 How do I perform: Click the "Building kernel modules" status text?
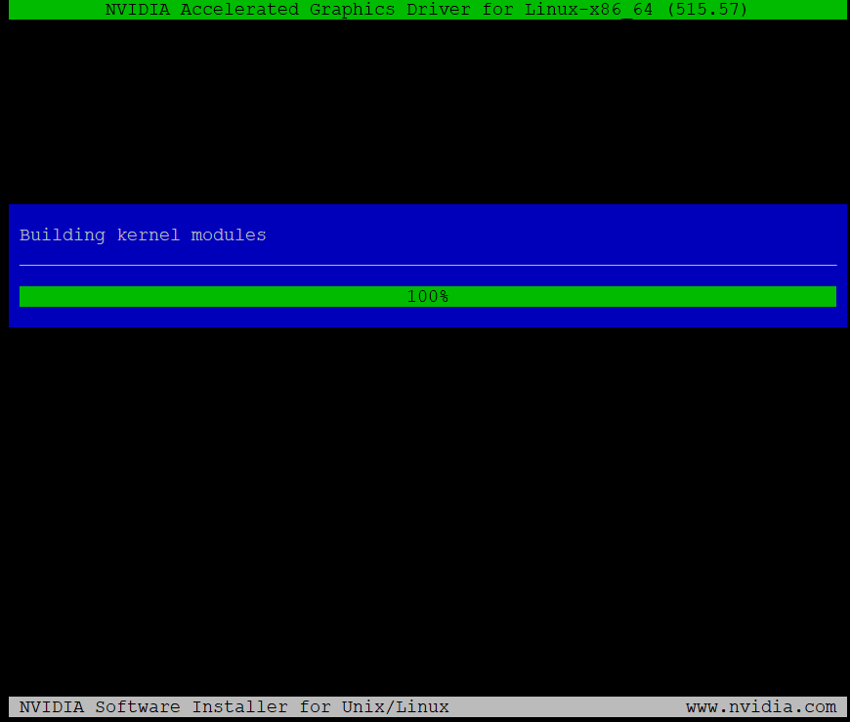(143, 235)
